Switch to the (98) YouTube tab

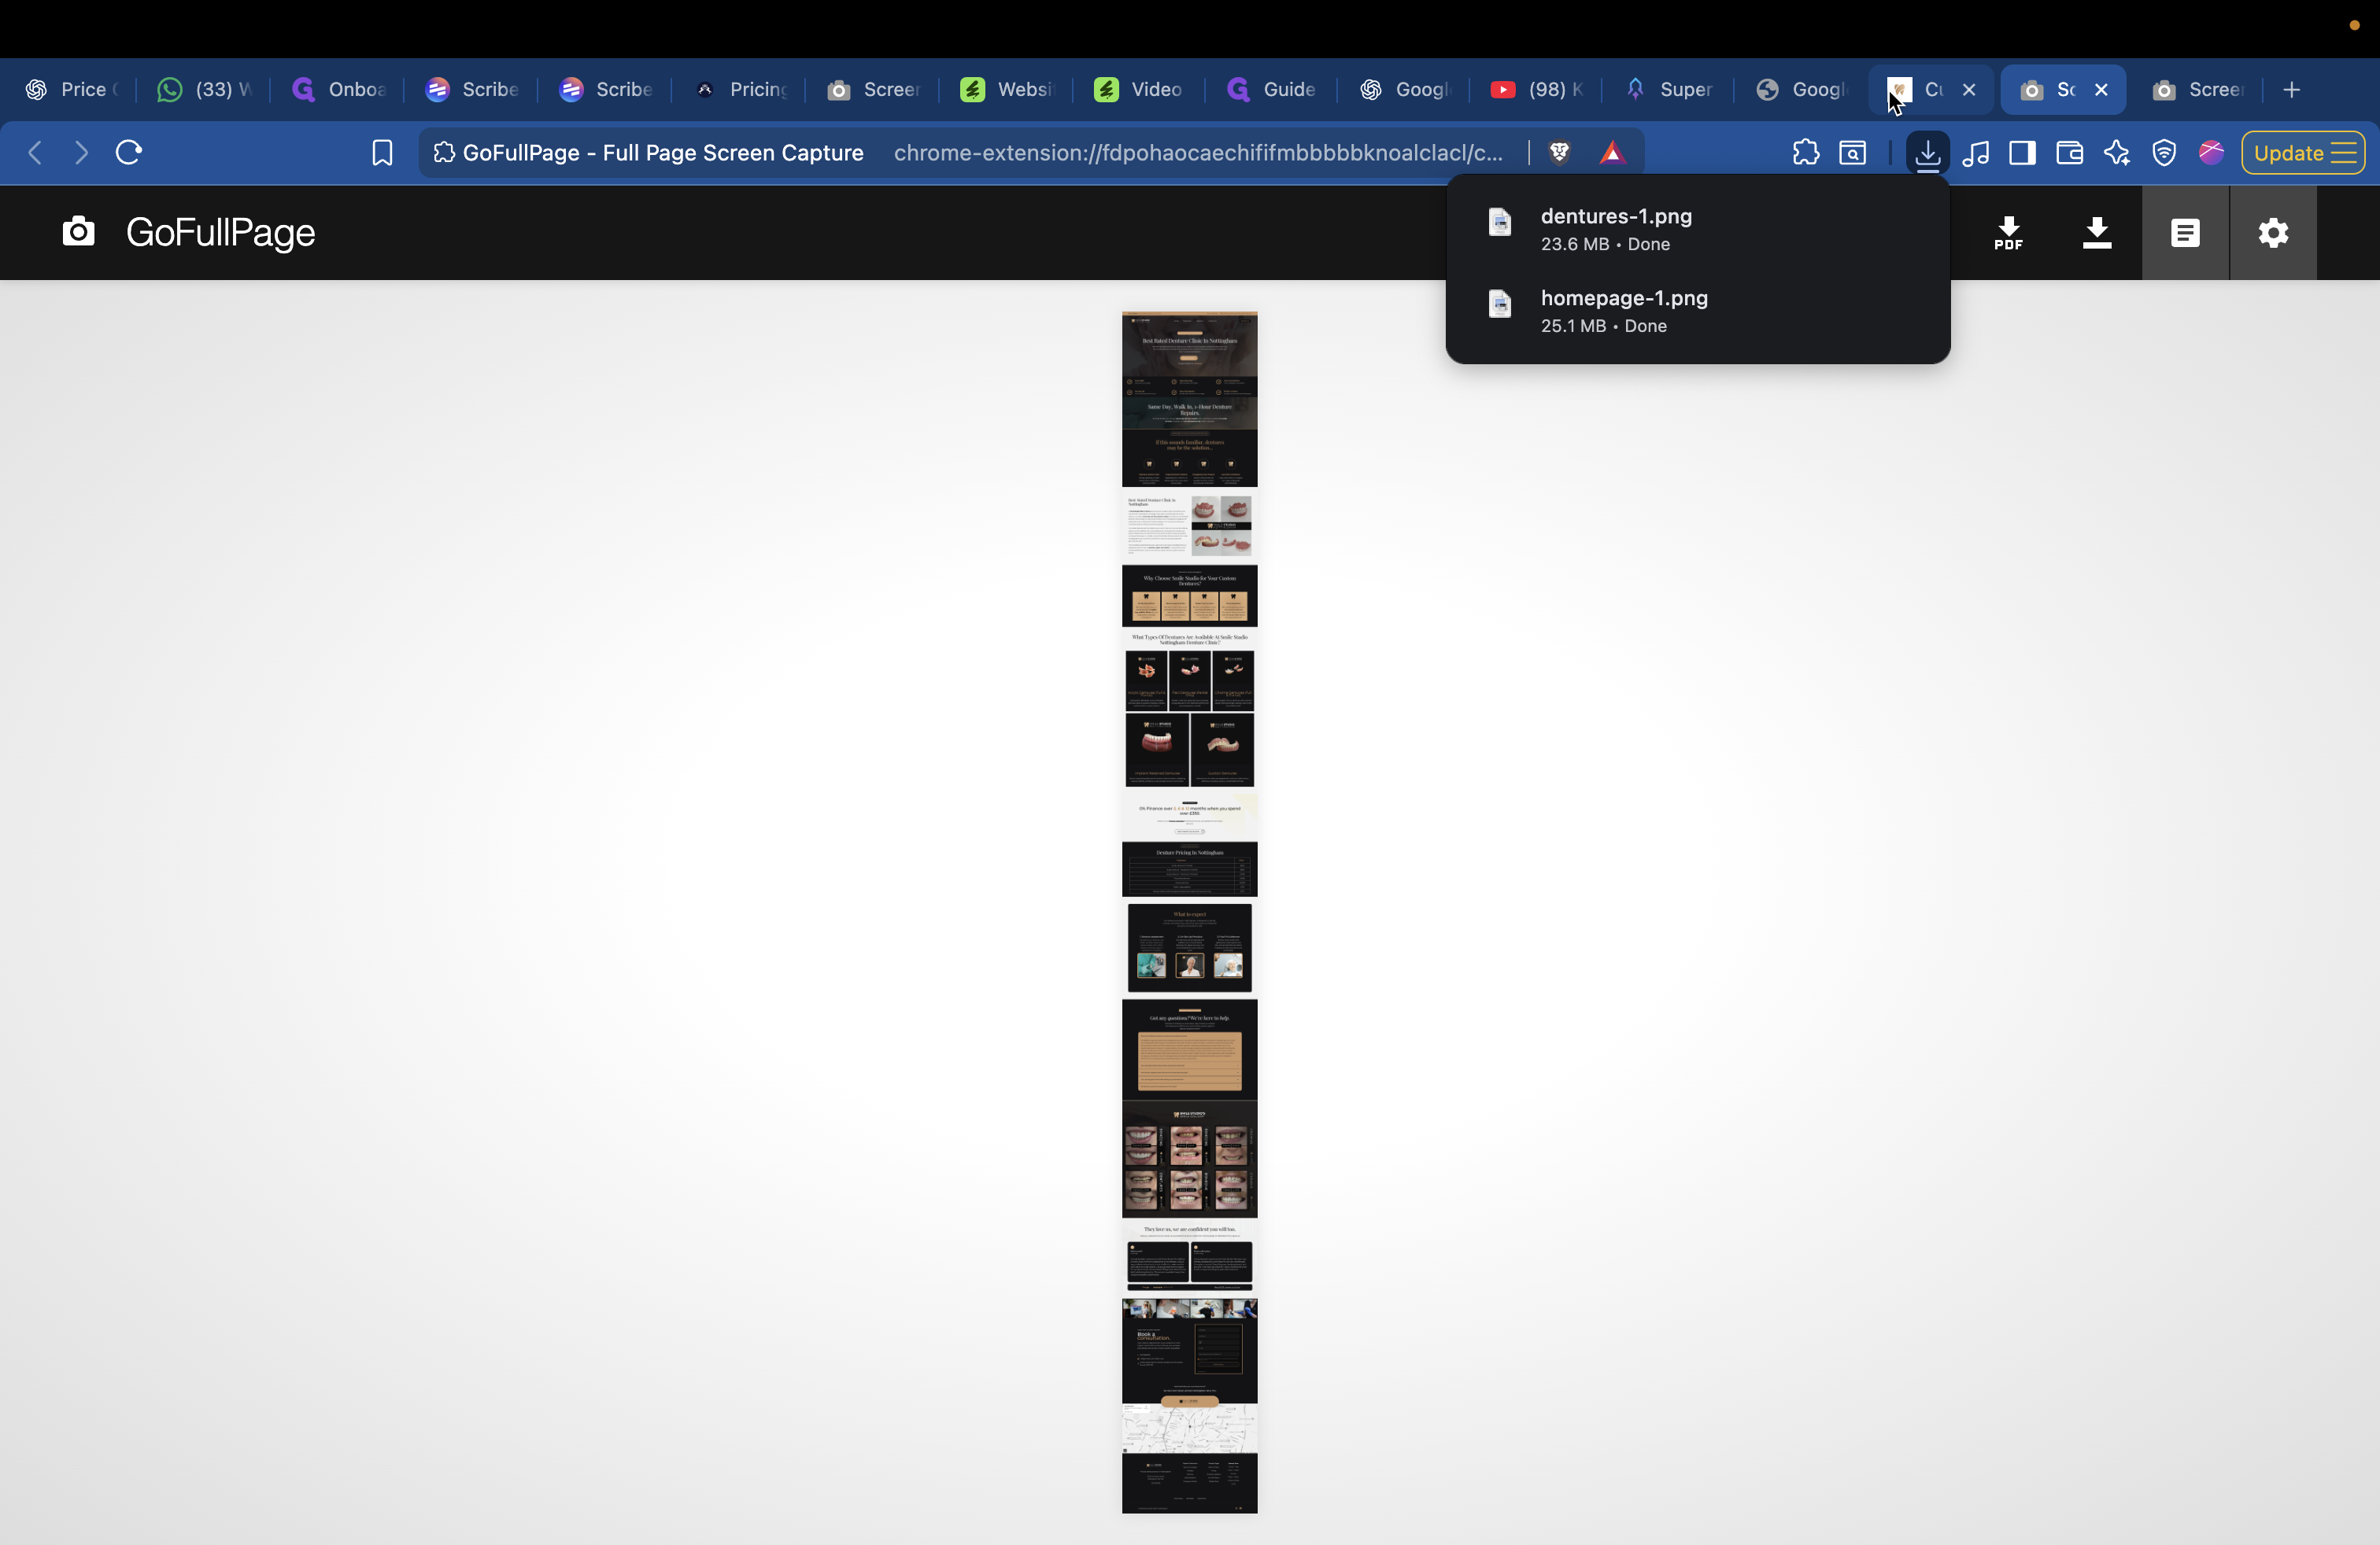(1535, 89)
